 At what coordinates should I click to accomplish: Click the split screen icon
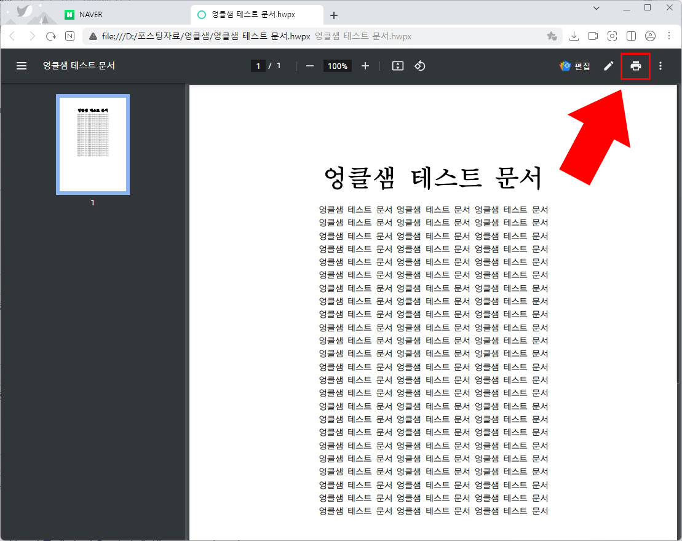(x=631, y=36)
